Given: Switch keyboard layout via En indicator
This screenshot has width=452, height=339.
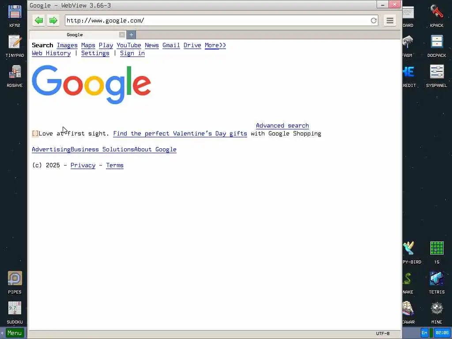Looking at the screenshot, I should (424, 333).
